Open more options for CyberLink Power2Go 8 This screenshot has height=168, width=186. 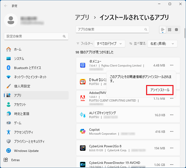[x=172, y=148]
